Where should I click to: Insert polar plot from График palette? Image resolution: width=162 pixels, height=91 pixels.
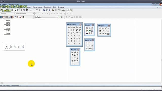pyautogui.click(x=87, y=31)
